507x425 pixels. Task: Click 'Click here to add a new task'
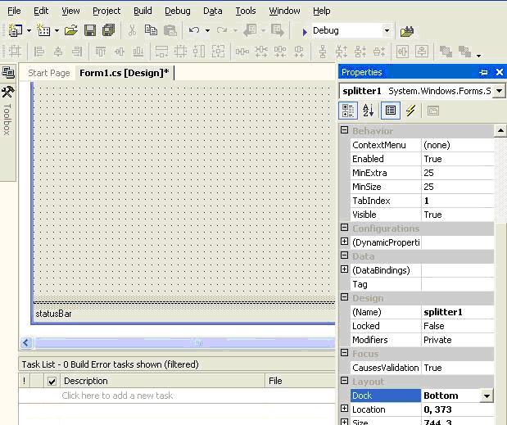coord(117,396)
